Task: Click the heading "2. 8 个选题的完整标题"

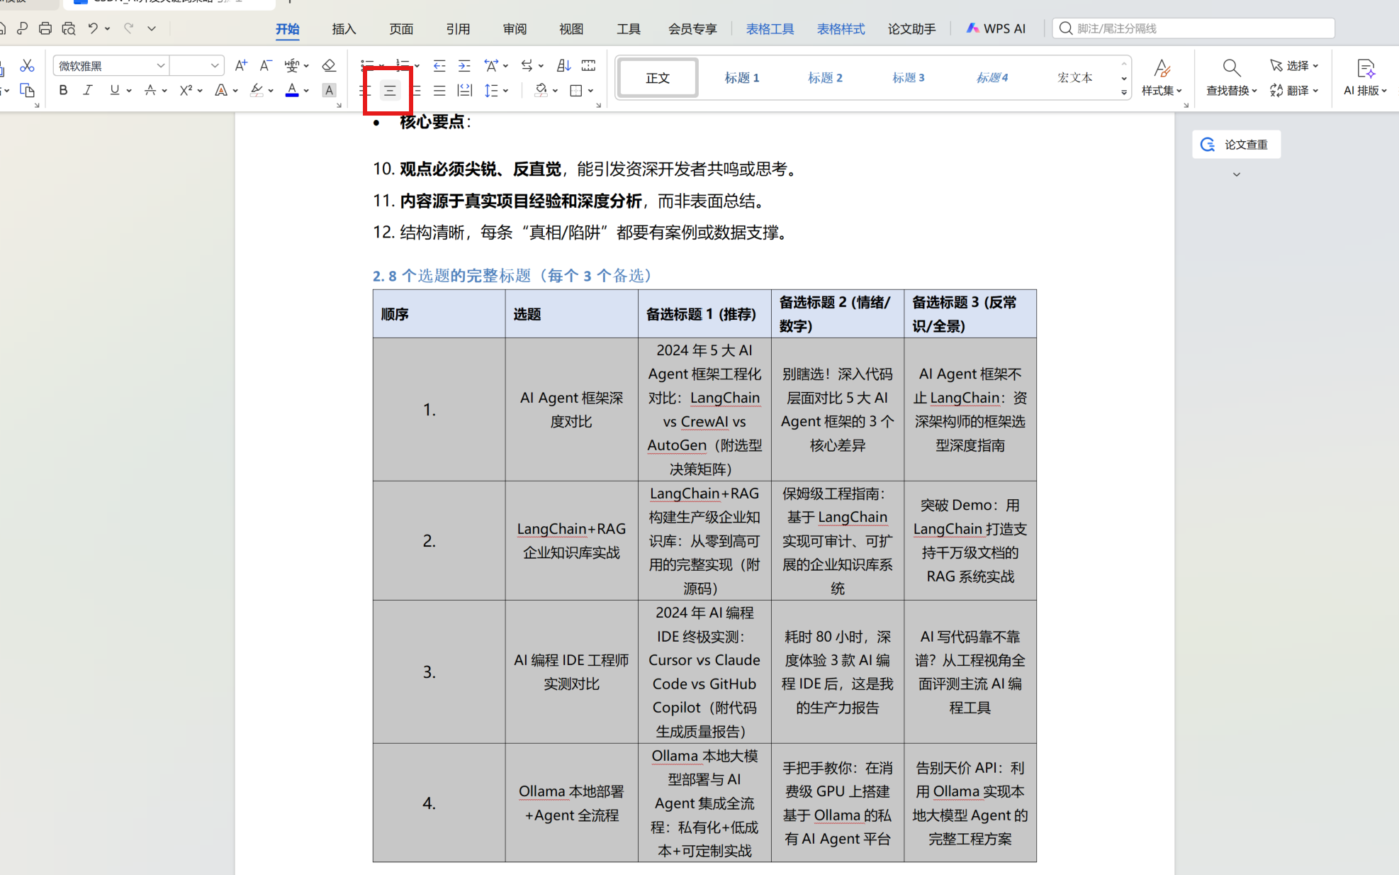Action: point(451,275)
